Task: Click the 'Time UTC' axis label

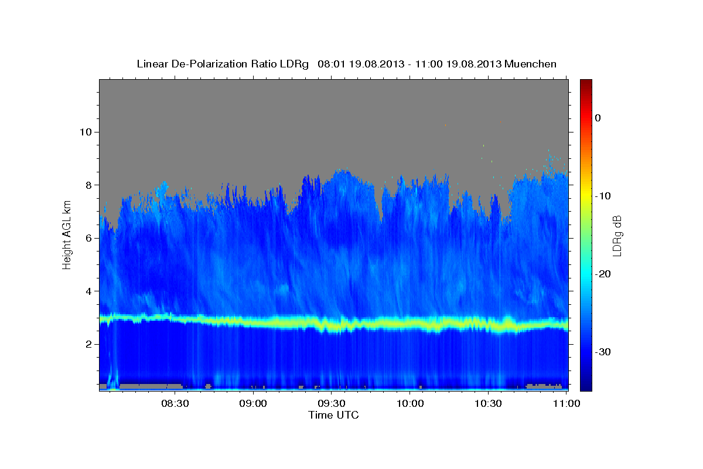Action: [333, 415]
